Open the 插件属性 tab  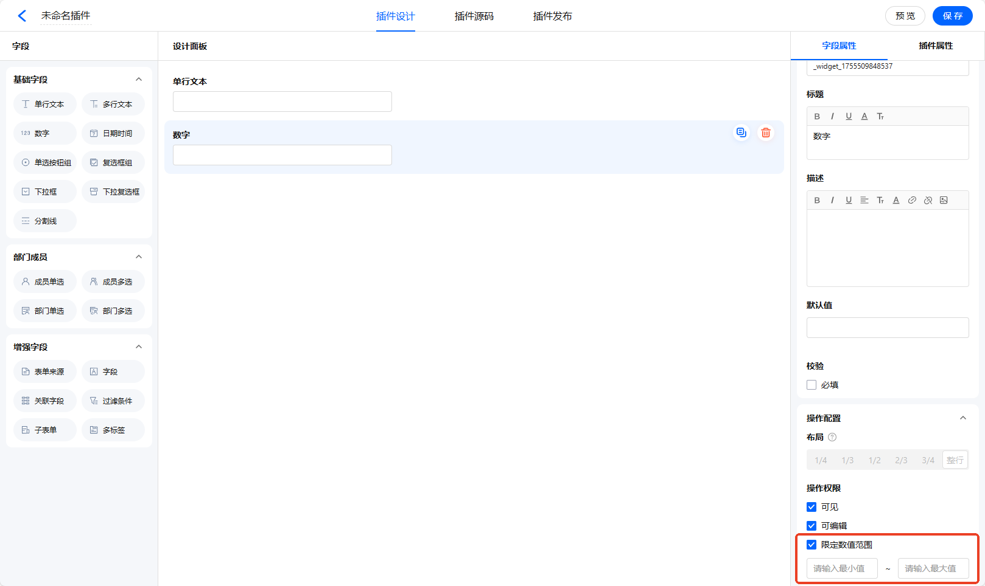(936, 46)
